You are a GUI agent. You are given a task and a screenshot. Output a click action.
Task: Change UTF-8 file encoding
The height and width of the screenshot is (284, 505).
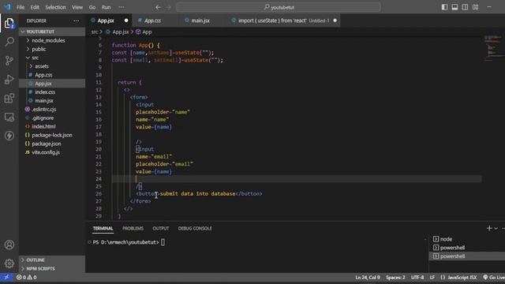(x=417, y=277)
